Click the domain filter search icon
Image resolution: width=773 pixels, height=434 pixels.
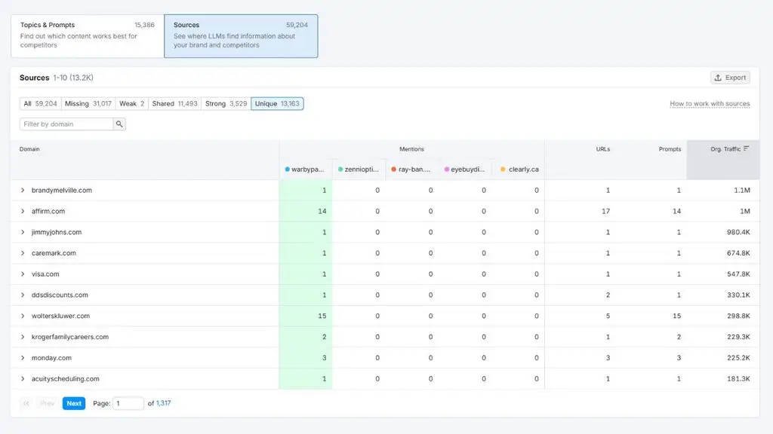pyautogui.click(x=119, y=124)
